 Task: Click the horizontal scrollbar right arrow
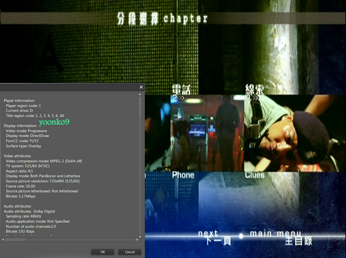(x=137, y=240)
